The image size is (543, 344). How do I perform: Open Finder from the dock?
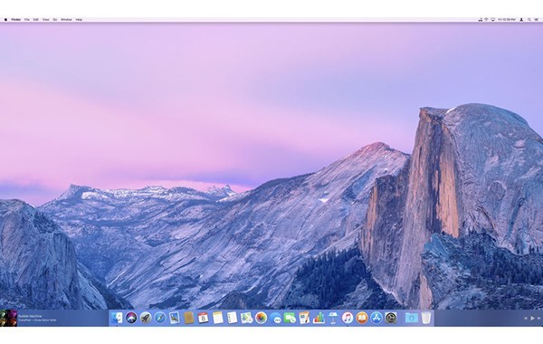pos(117,318)
